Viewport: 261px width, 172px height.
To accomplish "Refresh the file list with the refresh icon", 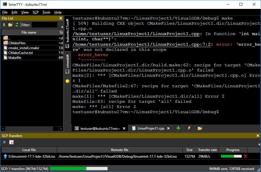I will pos(17,25).
